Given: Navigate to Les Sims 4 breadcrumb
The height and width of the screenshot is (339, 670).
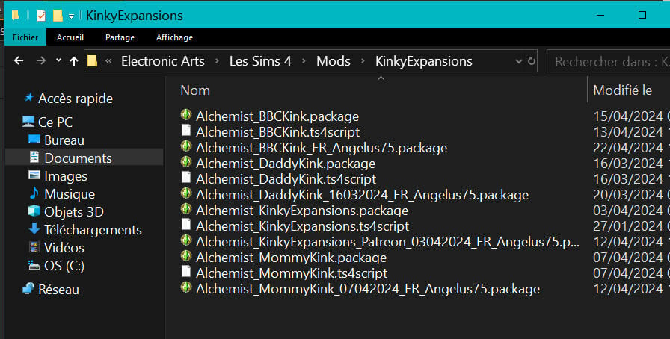Looking at the screenshot, I should point(260,61).
